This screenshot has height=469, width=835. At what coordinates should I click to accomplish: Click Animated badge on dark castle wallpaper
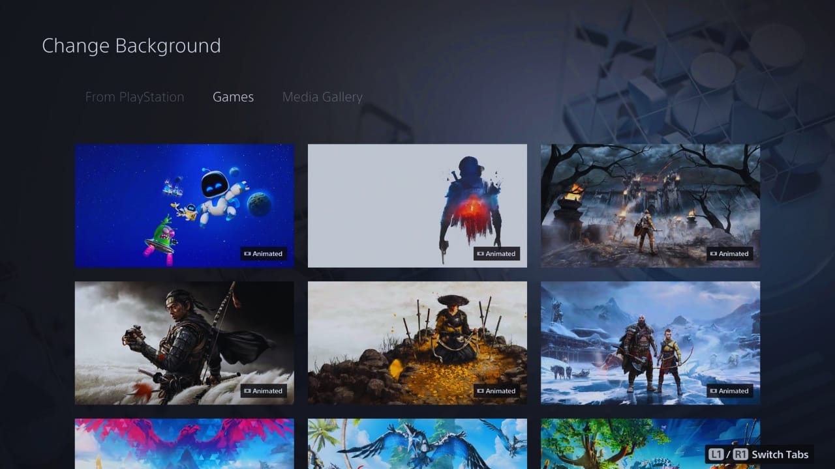[729, 254]
